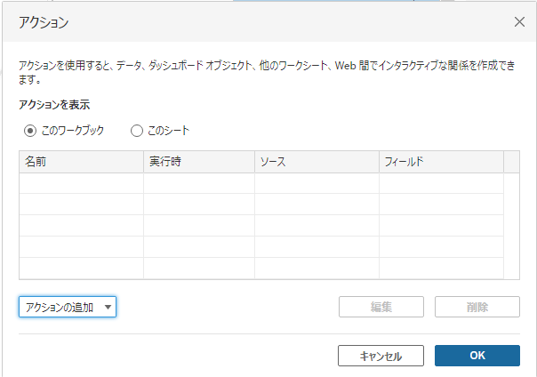Image resolution: width=537 pixels, height=377 pixels.
Task: Open the アクションの追加 dropdown
Action: (x=68, y=307)
